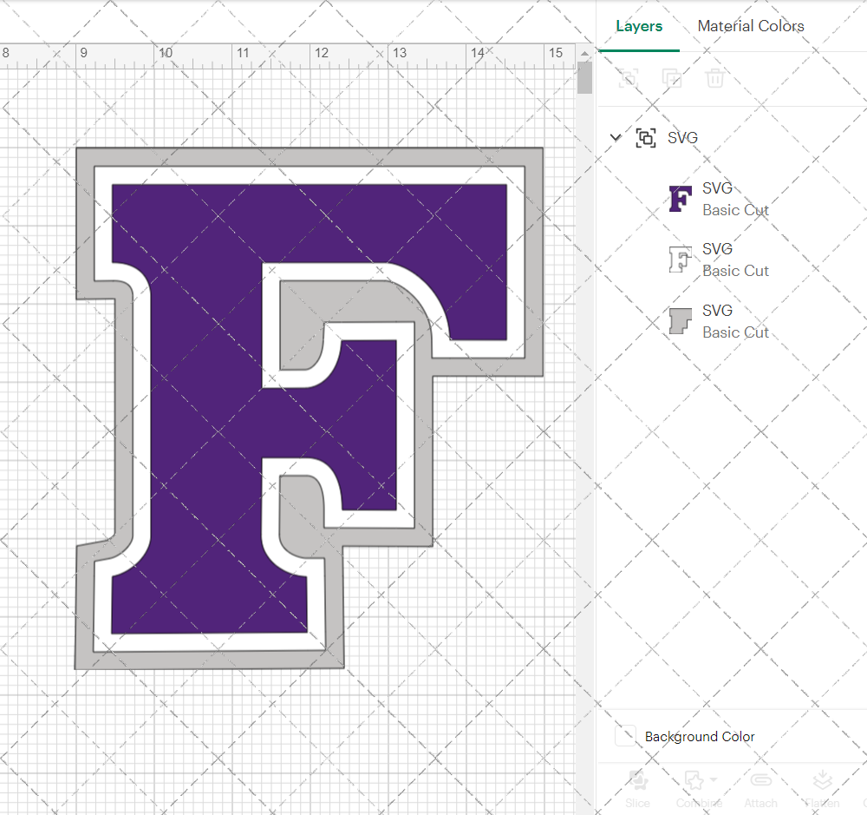This screenshot has width=867, height=815.
Task: Select the purple F layer thumbnail
Action: [680, 199]
